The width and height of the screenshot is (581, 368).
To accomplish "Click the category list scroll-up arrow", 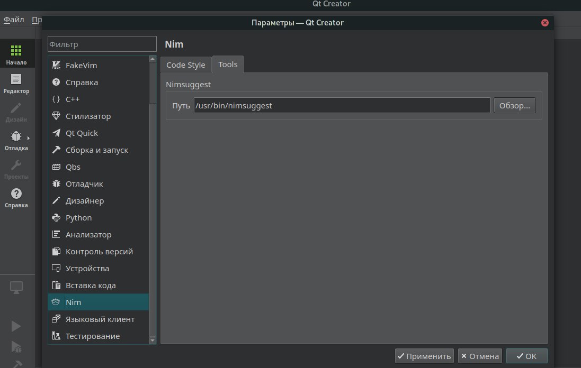I will [x=153, y=59].
